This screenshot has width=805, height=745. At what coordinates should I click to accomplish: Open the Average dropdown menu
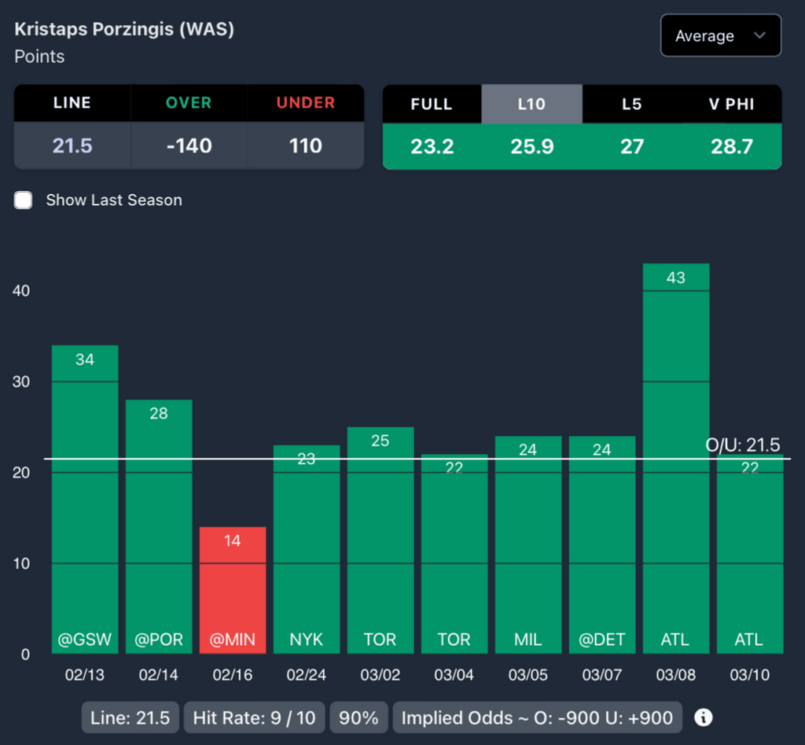click(720, 36)
